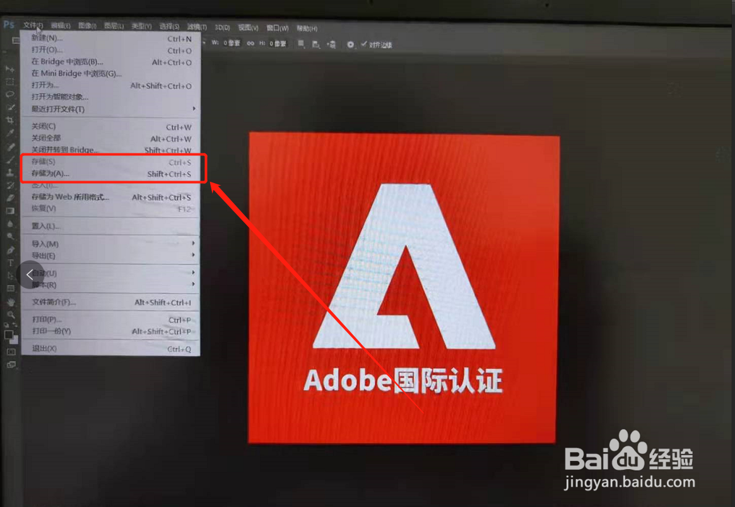Select the Hand tool
This screenshot has width=735, height=507.
(10, 302)
